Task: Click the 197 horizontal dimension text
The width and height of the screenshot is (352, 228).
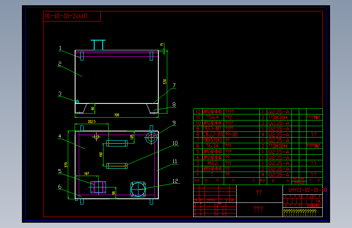Action: (x=86, y=174)
